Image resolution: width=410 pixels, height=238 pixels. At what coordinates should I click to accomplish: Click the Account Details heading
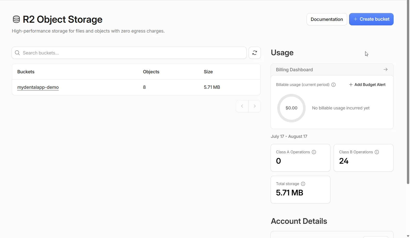pos(299,221)
